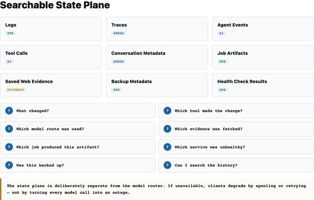Click the EVIDENCE tag under Saved Web Evidence
The width and height of the screenshot is (314, 200).
tap(16, 90)
